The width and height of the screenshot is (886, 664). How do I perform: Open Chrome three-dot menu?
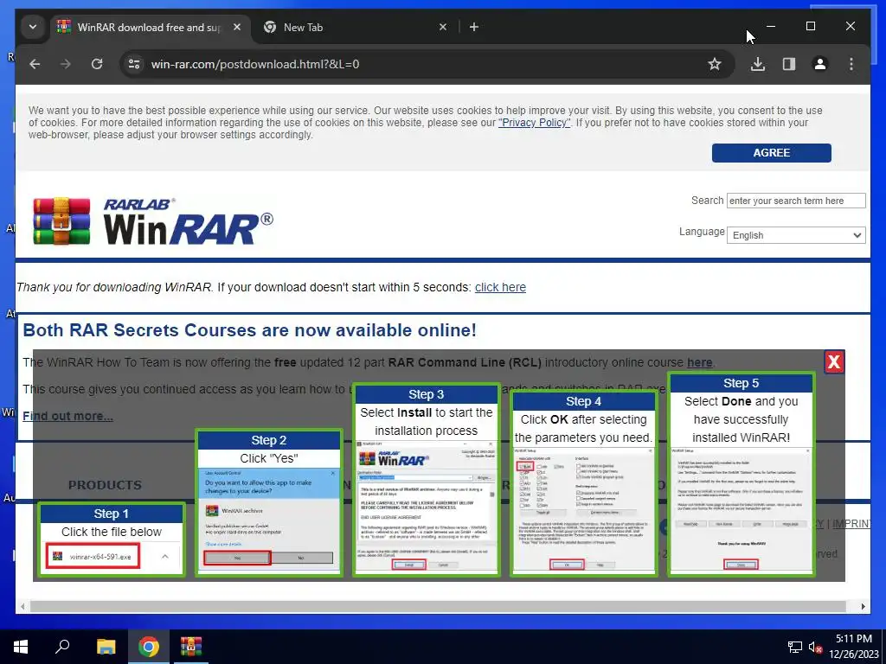(x=851, y=64)
